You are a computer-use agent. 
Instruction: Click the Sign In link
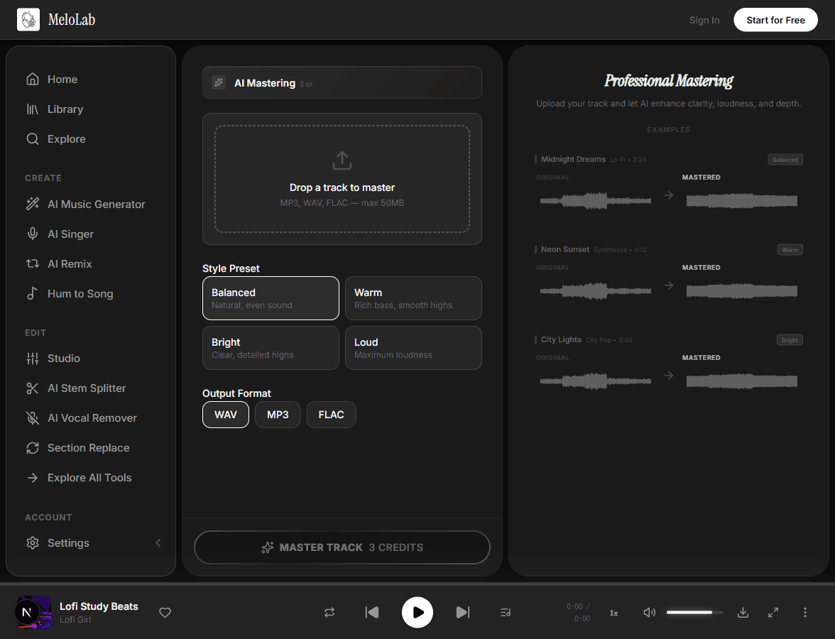pyautogui.click(x=704, y=20)
